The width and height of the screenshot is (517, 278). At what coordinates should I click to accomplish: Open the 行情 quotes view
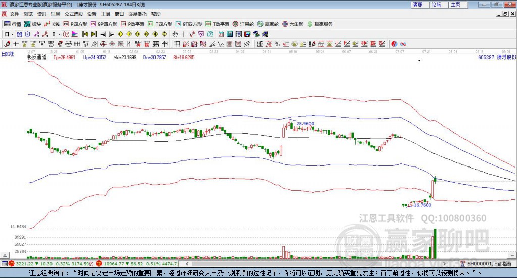click(12, 24)
